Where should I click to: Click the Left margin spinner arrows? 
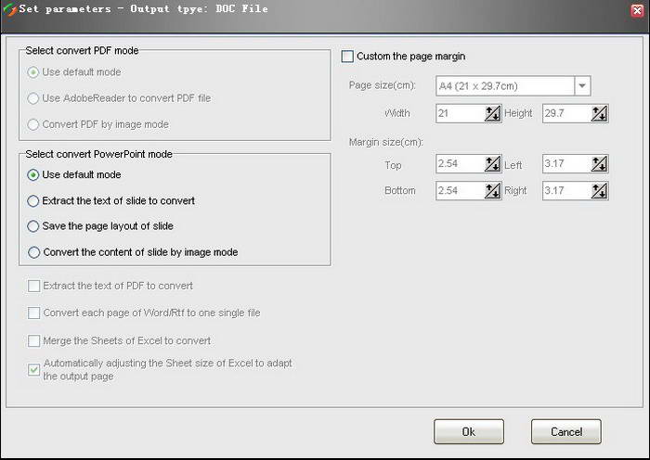[x=599, y=164]
